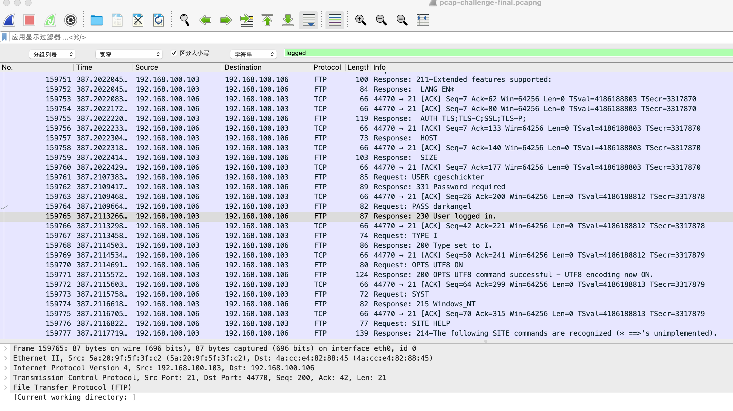
Task: Sort by the Protocol column header
Action: pyautogui.click(x=327, y=67)
